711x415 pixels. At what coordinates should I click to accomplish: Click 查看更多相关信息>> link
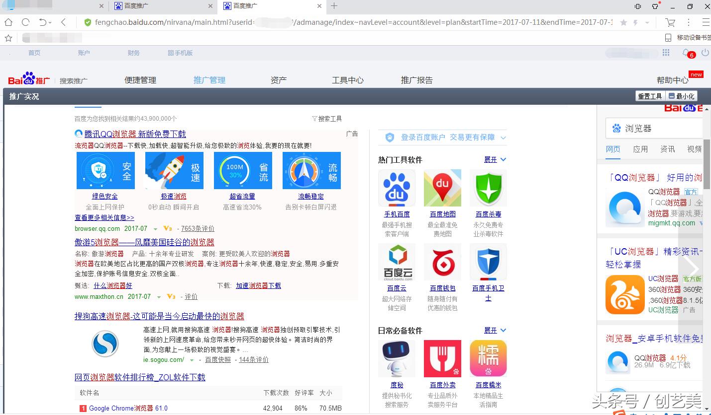click(104, 217)
